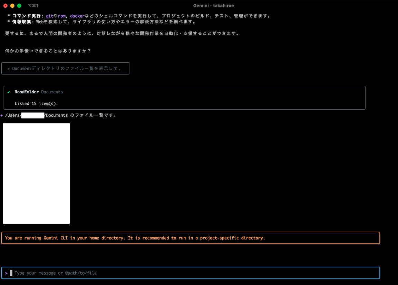Click the ⌥⌘1 shortcut indicator in the title bar

[32, 6]
